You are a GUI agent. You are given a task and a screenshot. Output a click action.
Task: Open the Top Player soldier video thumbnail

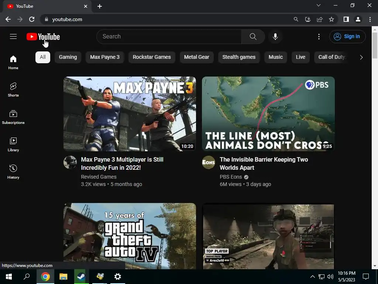point(268,236)
